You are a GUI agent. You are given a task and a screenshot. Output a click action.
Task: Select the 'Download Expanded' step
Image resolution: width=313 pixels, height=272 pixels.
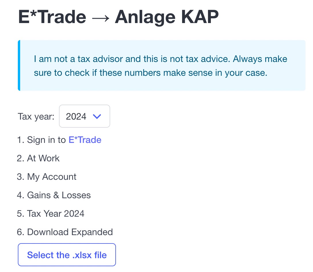tap(70, 232)
